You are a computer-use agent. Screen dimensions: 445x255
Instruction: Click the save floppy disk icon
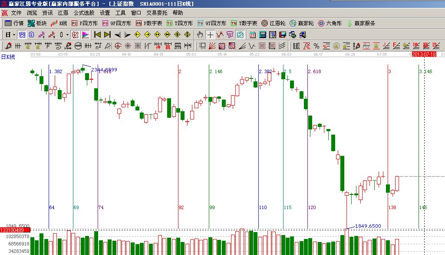283,35
